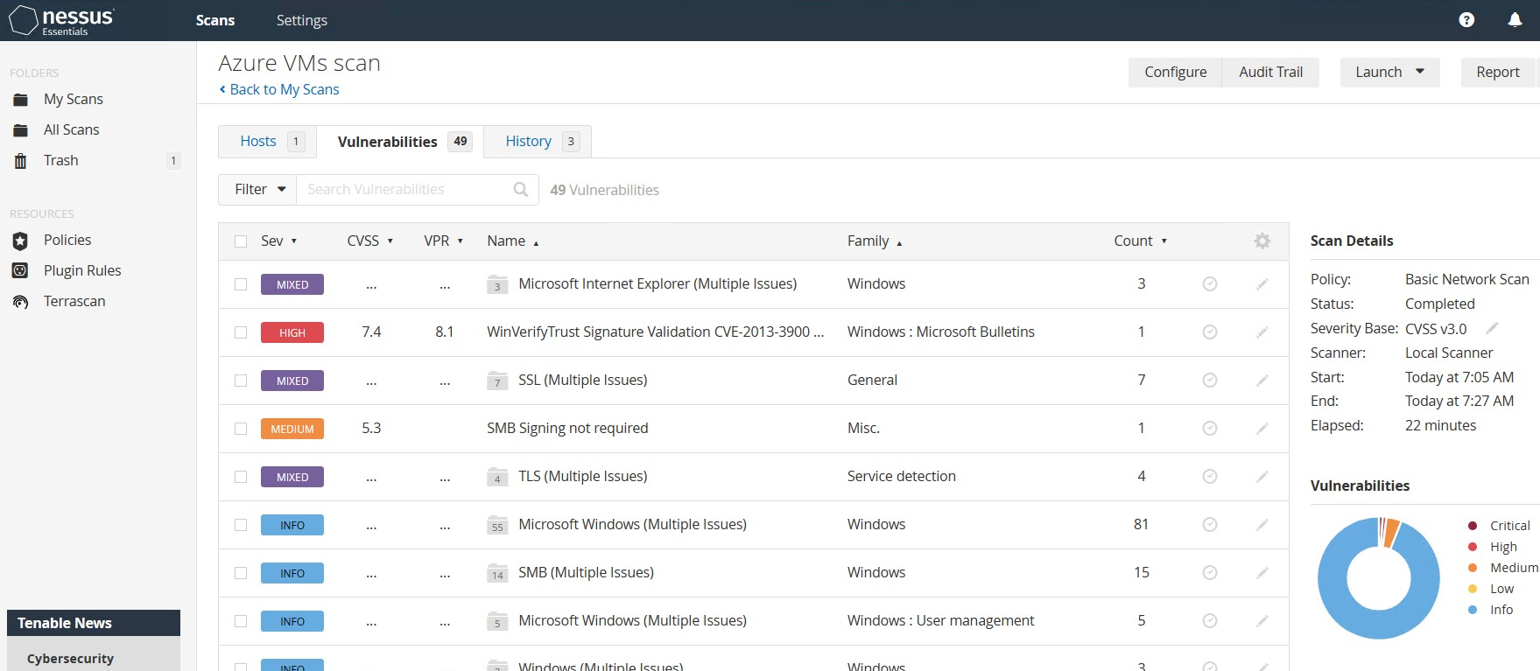Click the Critical legend color dot
Image resolution: width=1540 pixels, height=671 pixels.
point(1473,526)
